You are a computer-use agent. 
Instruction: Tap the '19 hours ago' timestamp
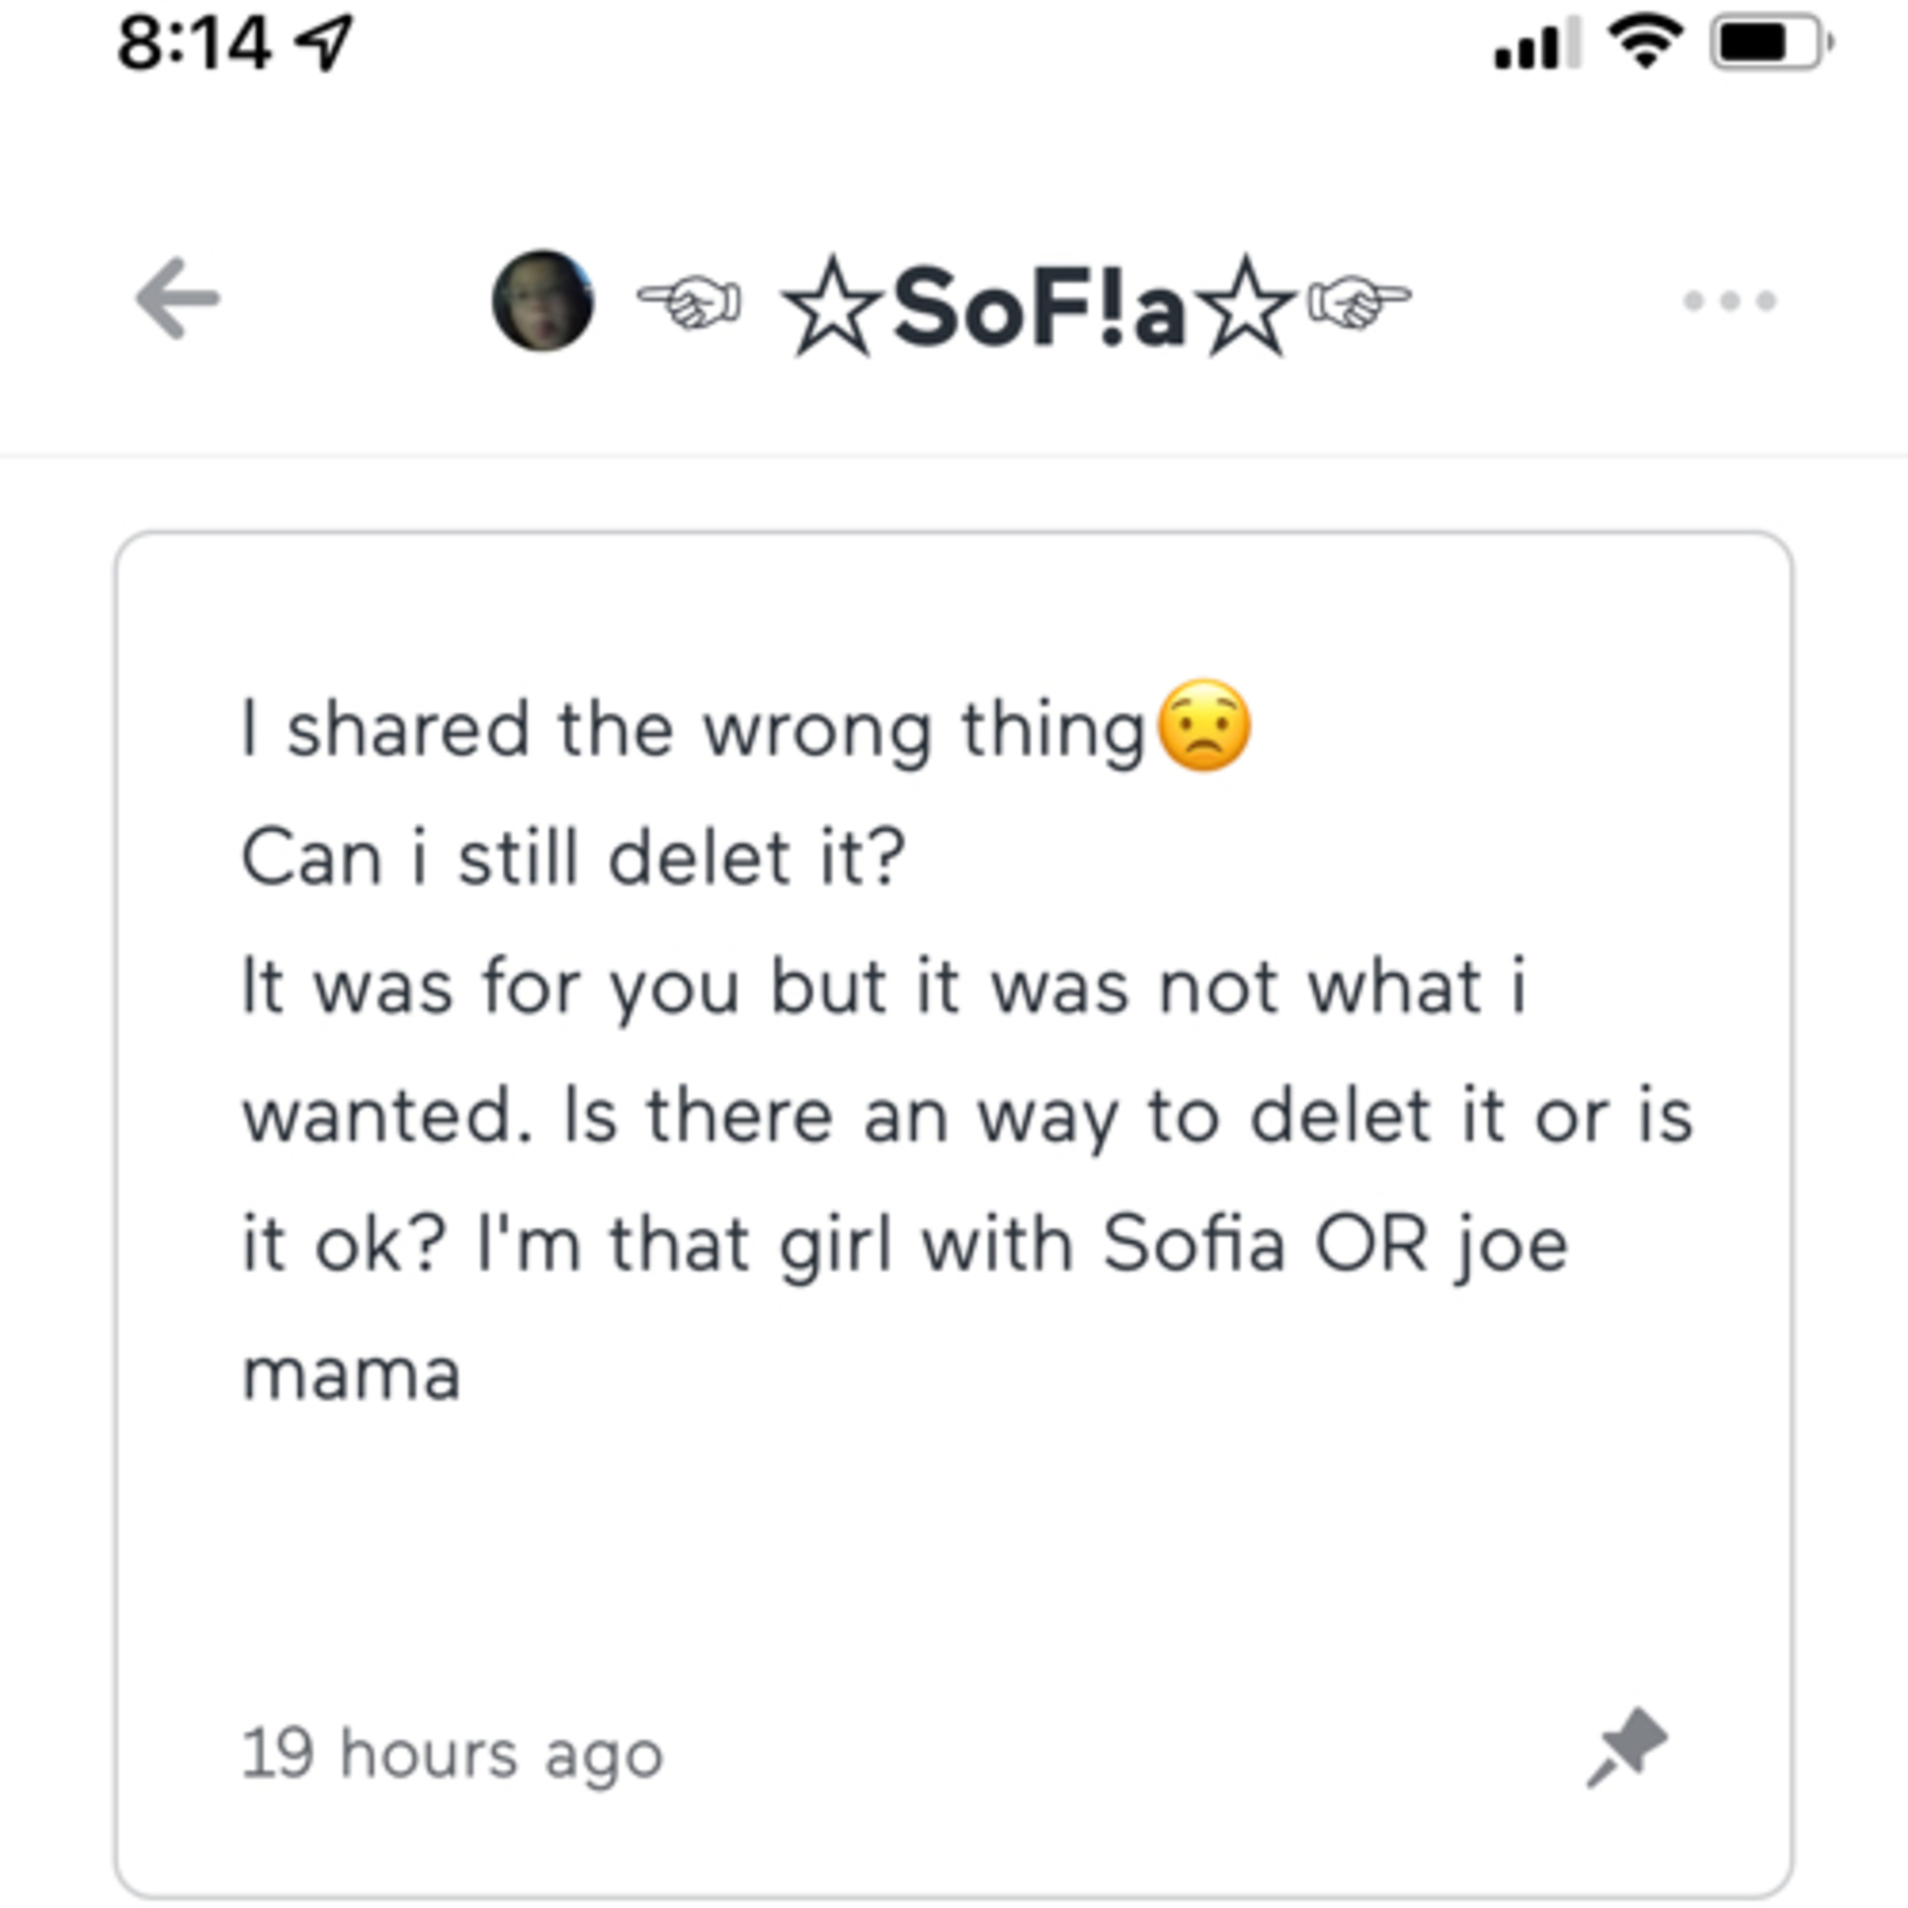click(x=453, y=1755)
